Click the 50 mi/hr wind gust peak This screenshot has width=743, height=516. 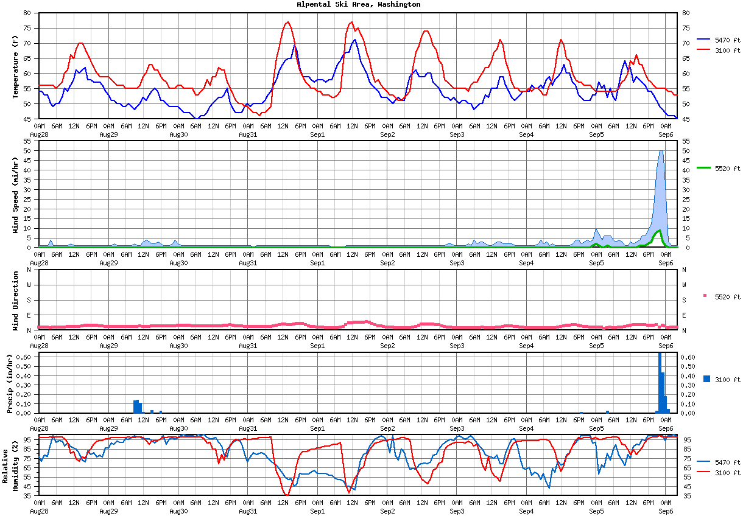pyautogui.click(x=661, y=152)
